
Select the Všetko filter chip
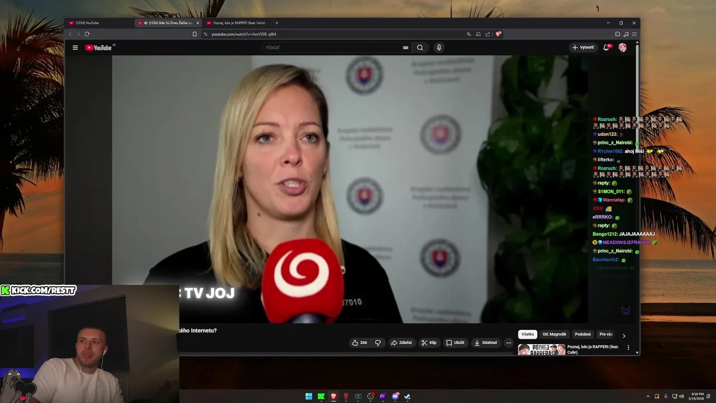point(527,334)
